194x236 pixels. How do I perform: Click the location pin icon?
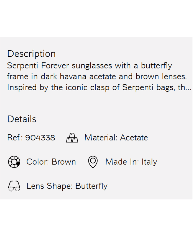pyautogui.click(x=93, y=162)
